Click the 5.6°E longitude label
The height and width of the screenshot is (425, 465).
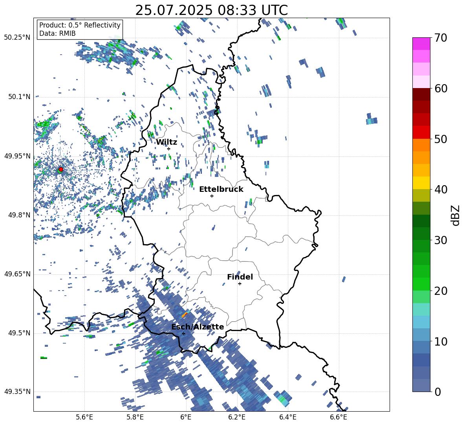tap(84, 418)
